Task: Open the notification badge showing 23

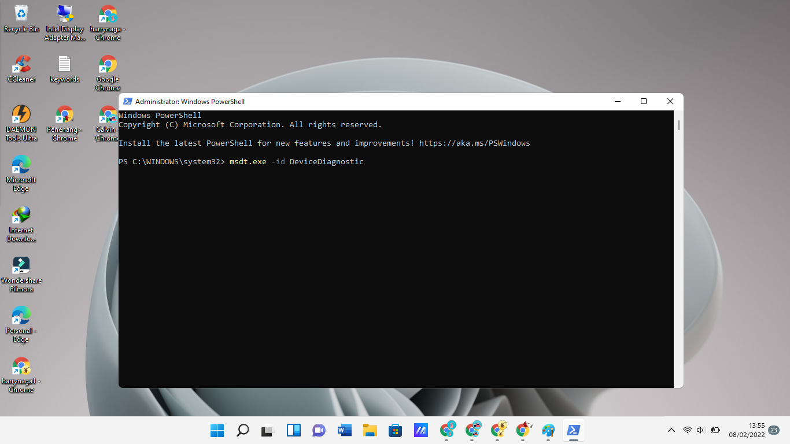Action: pyautogui.click(x=774, y=430)
